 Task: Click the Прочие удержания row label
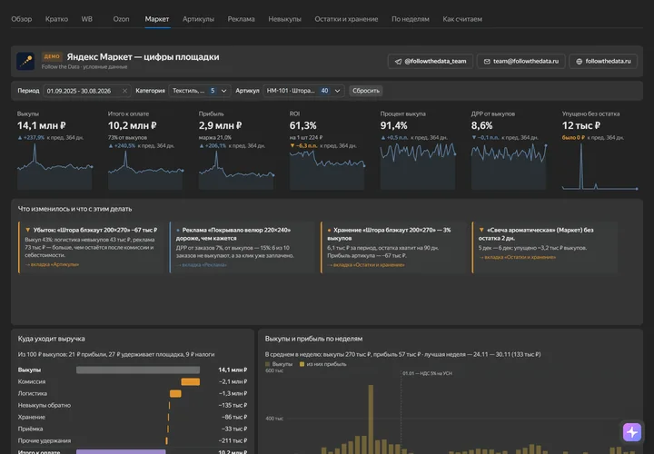pos(45,440)
